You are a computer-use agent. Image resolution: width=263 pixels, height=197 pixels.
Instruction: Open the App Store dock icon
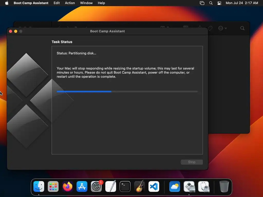82,186
